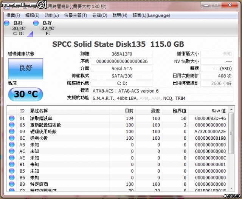
Task: Click the 良好 disk health status button
Action: tap(26, 69)
